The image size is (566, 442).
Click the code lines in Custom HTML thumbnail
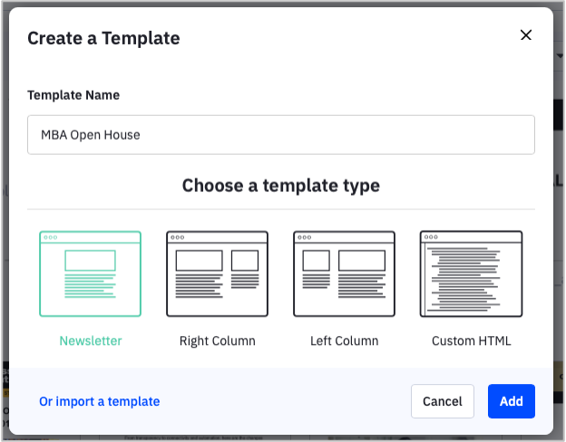coord(466,279)
